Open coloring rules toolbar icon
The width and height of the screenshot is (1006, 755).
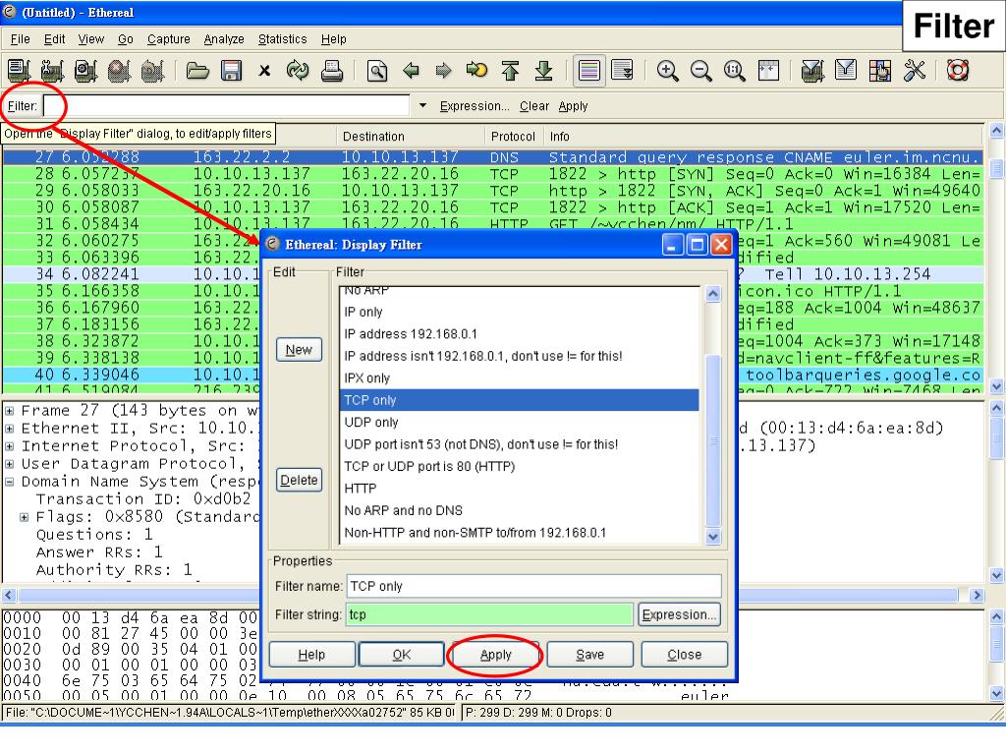coord(879,70)
